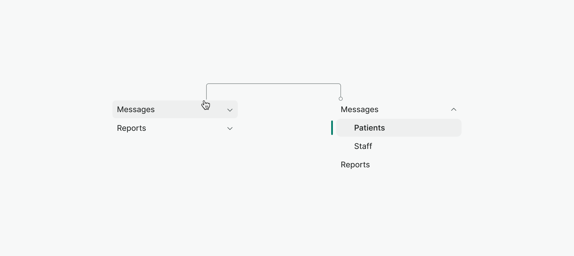Click the downward chevron icon beside Messages
This screenshot has height=256, width=574.
click(x=230, y=110)
